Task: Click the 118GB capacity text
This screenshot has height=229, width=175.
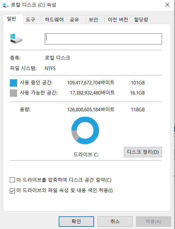Action: coord(138,110)
